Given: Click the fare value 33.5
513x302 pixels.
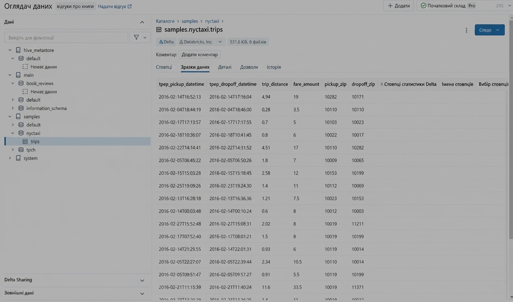Looking at the screenshot, I should pyautogui.click(x=297, y=287).
